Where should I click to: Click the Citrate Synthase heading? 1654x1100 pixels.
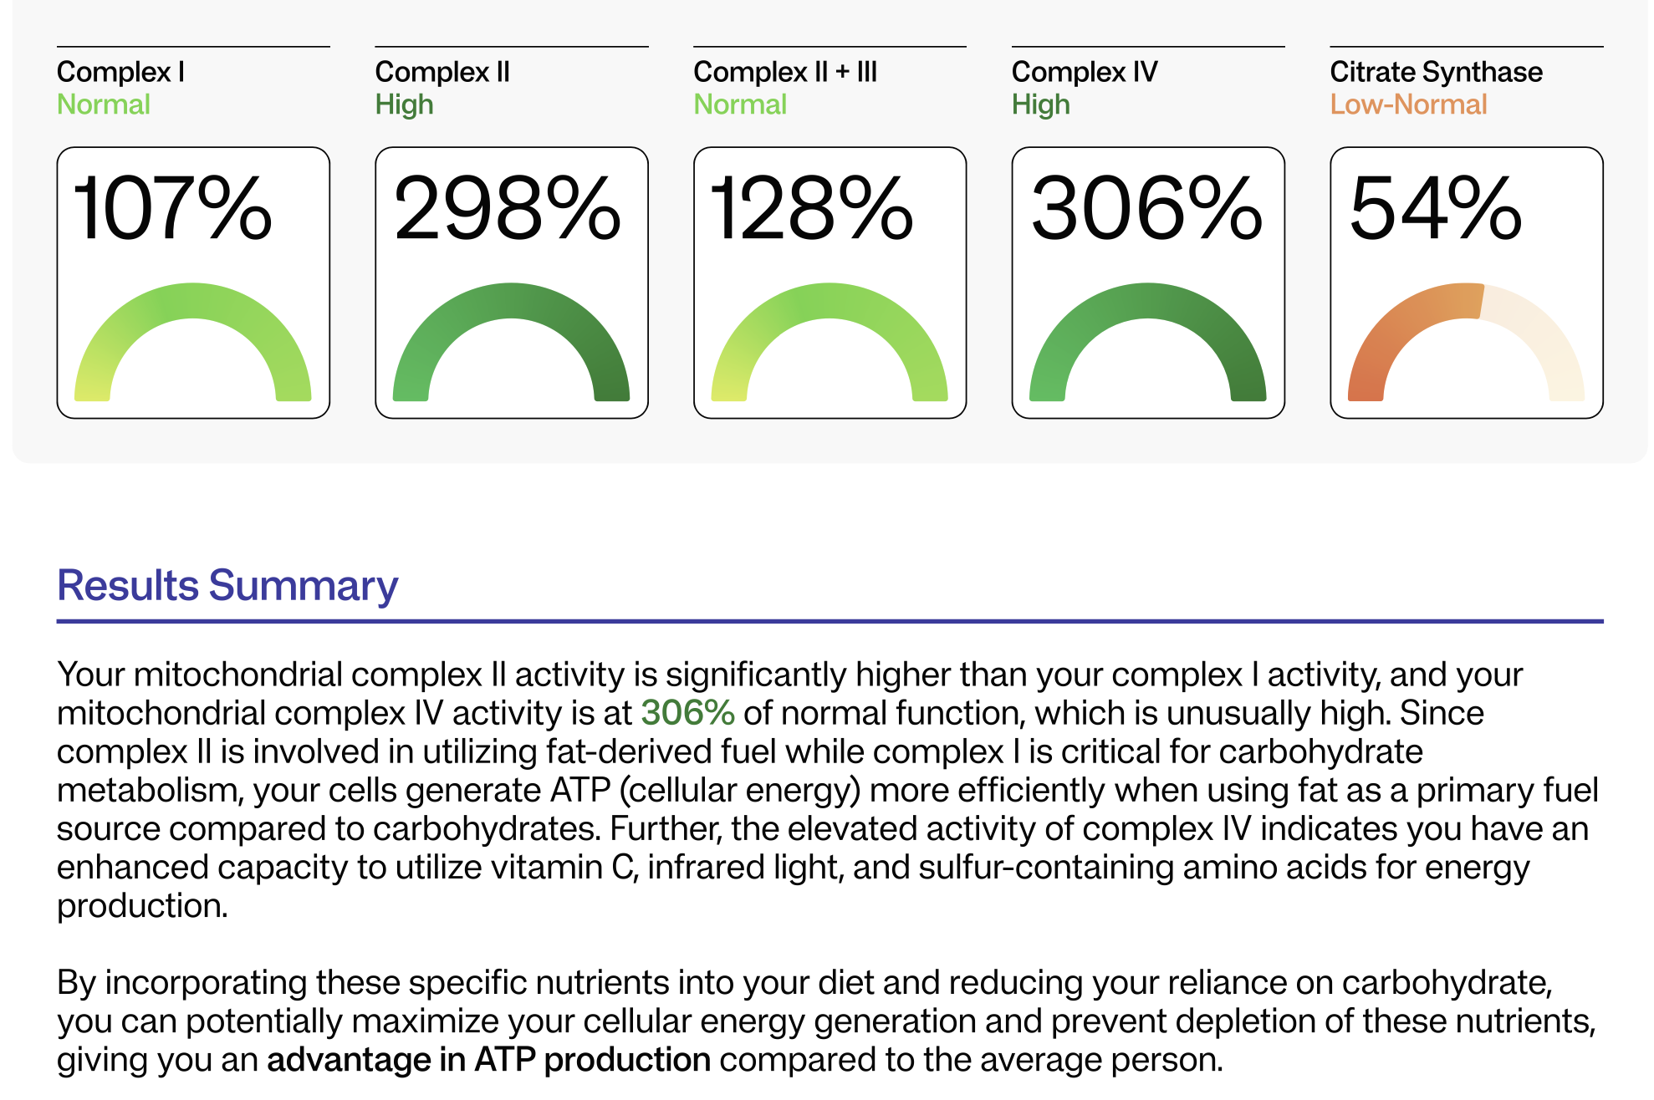(1437, 73)
